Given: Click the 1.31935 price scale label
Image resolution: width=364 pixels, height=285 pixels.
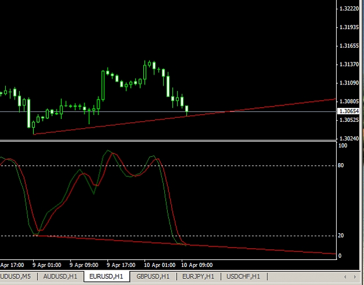Looking at the screenshot, I should [x=349, y=27].
